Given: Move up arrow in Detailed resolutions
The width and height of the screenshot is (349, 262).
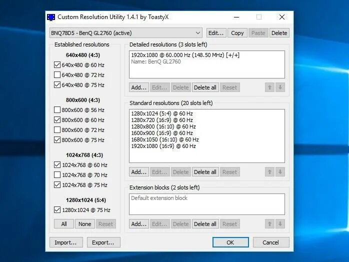Looking at the screenshot, I should pos(269,87).
